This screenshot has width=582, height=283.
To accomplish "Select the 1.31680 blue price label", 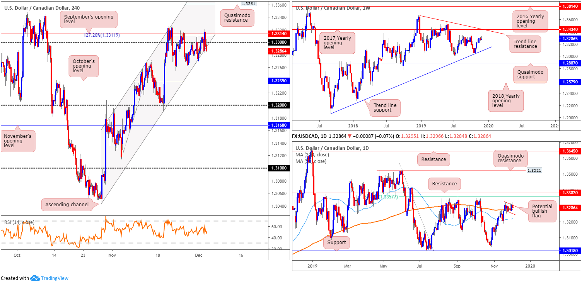I will (x=278, y=125).
